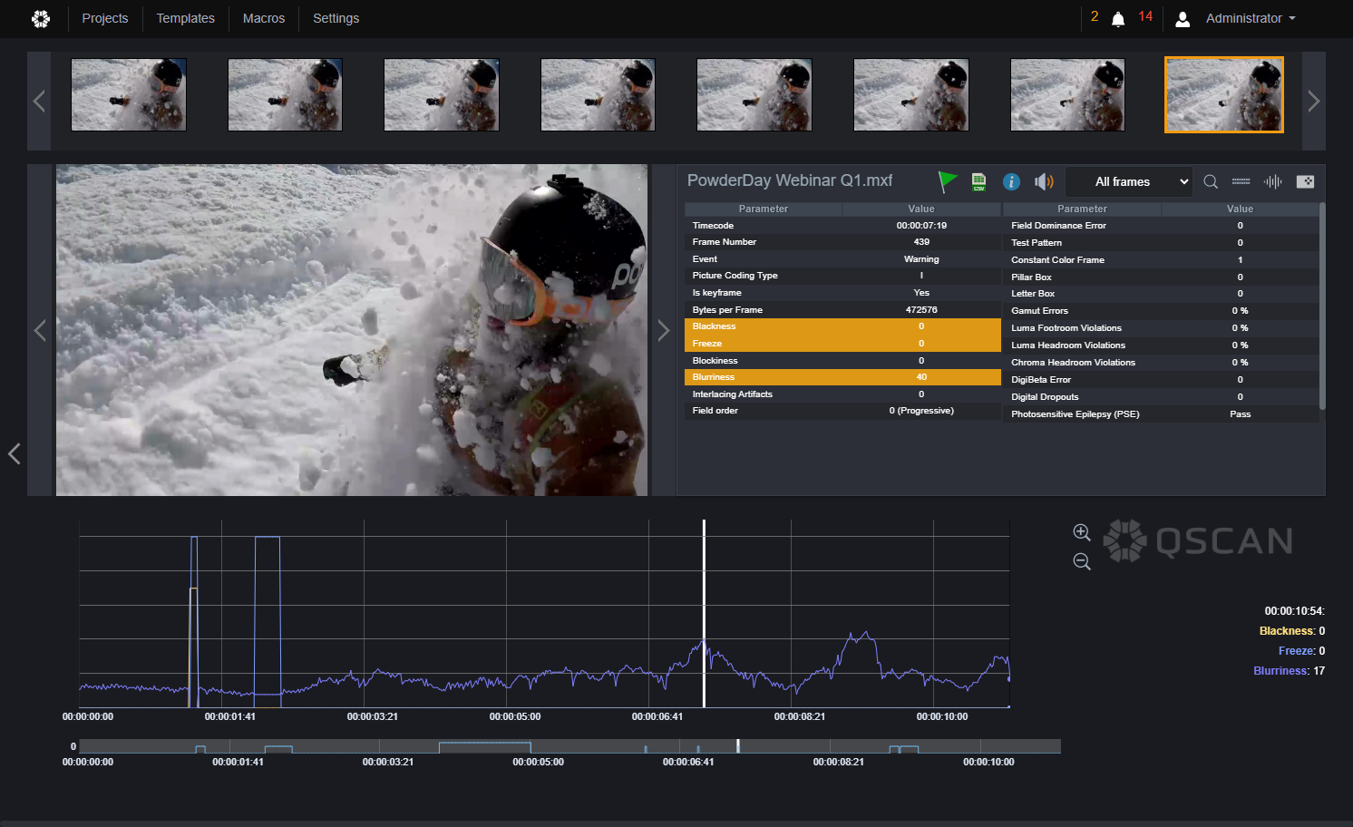Go to the next frame in the preview

[663, 330]
